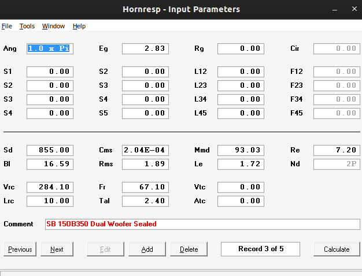Click the Tal label
Image resolution: width=362 pixels, height=276 pixels.
pos(104,201)
